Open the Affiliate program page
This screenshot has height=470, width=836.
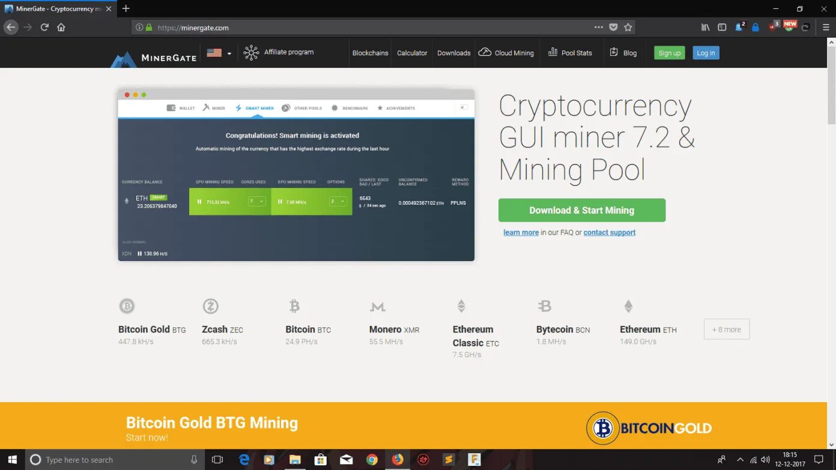click(279, 52)
